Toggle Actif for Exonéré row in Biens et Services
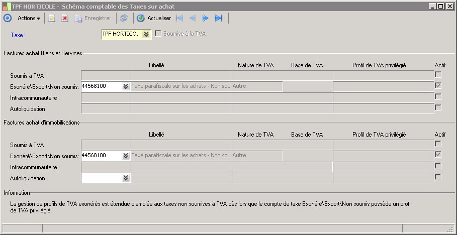The width and height of the screenshot is (457, 235). point(438,85)
